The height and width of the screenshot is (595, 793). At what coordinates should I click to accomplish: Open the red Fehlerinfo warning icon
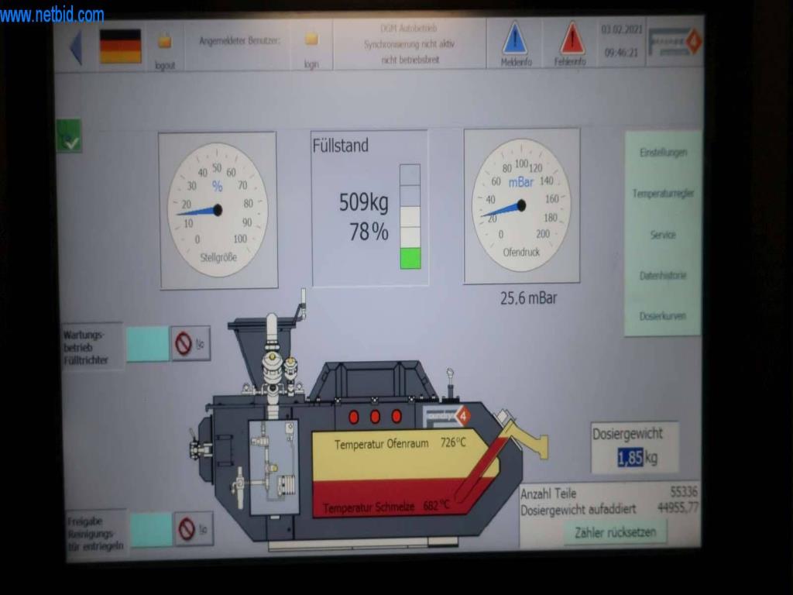[x=572, y=39]
